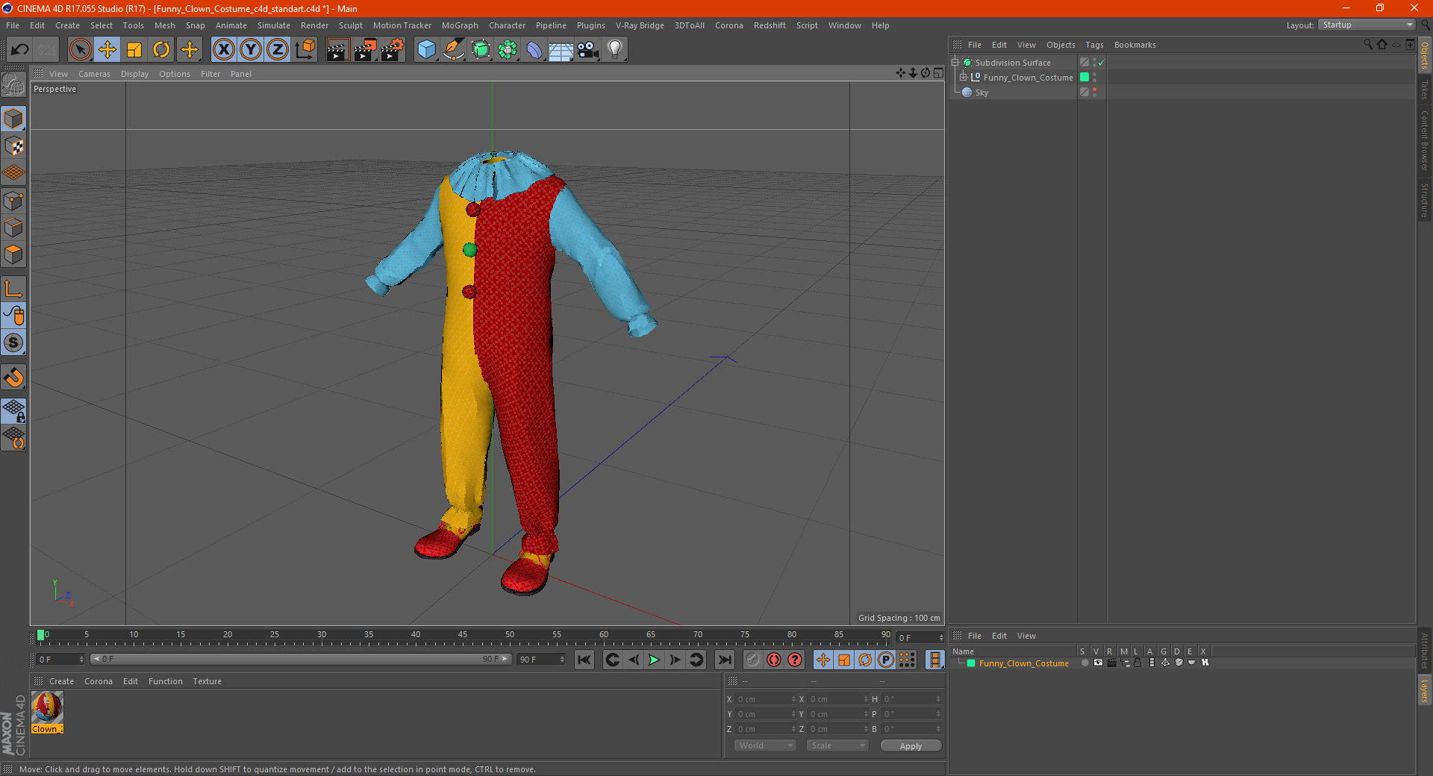Toggle the layer Solo dot for Funny_Clown_Costume
Screen dimensions: 1433x776
1084,663
